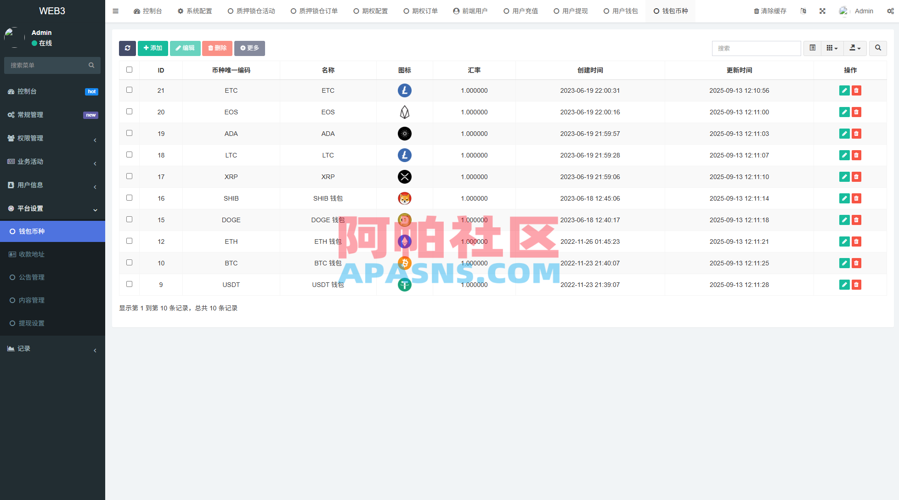Click the XRP coin logo image
This screenshot has height=500, width=899.
[405, 177]
